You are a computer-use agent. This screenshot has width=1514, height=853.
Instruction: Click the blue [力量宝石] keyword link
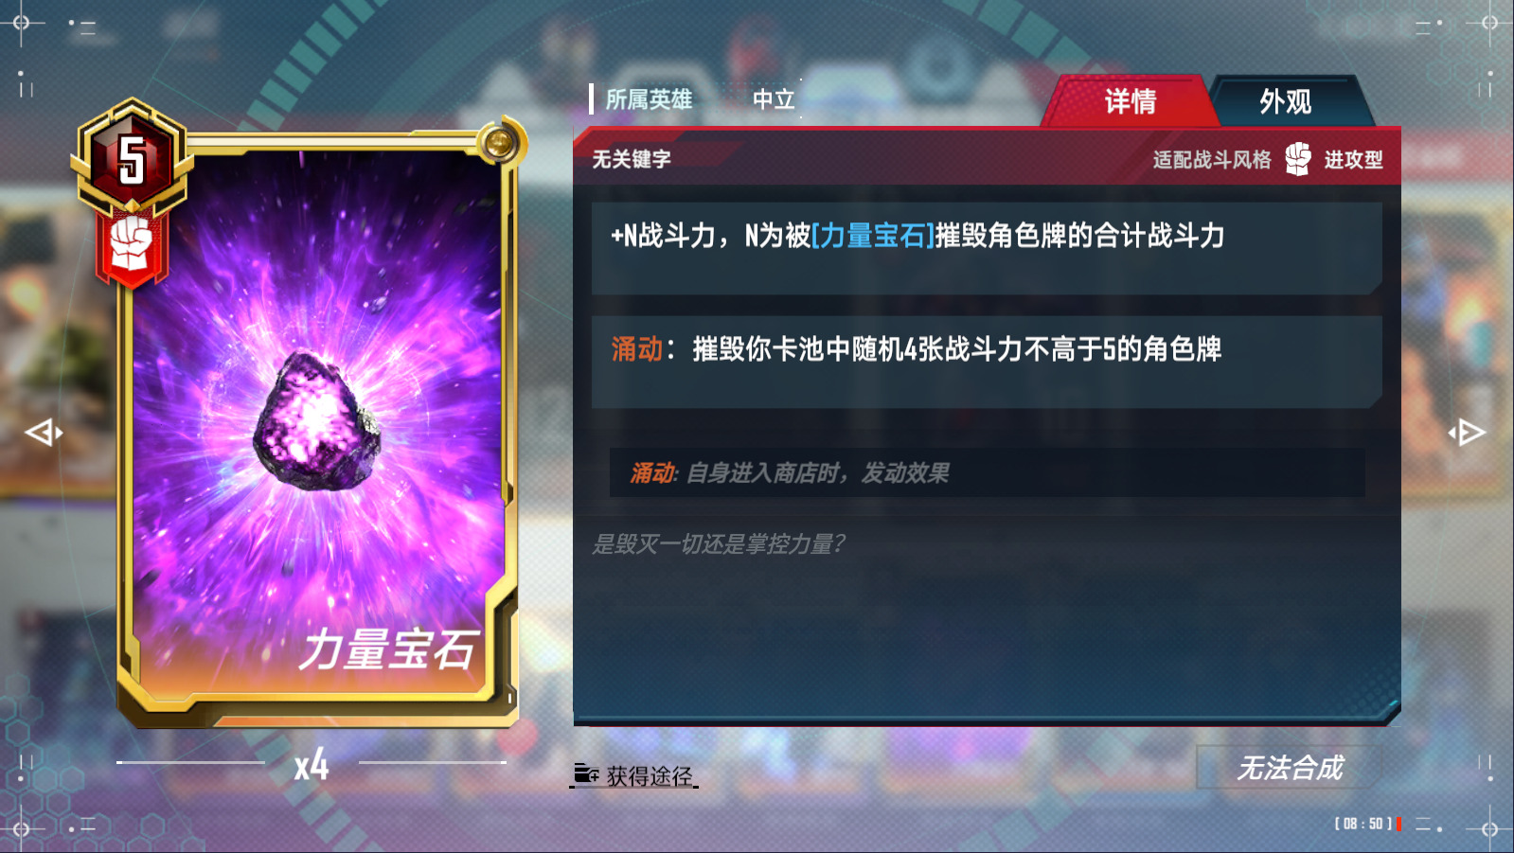click(x=872, y=236)
